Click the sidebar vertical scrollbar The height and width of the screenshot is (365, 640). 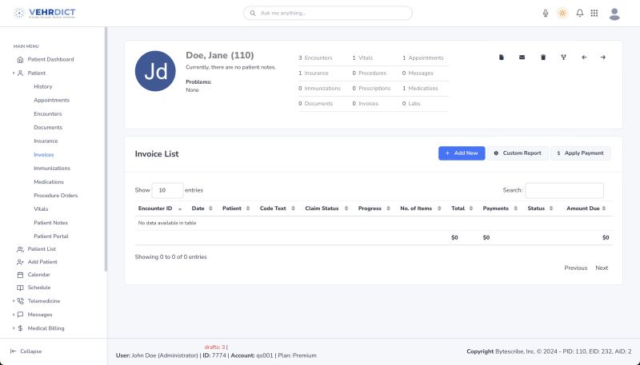106,149
